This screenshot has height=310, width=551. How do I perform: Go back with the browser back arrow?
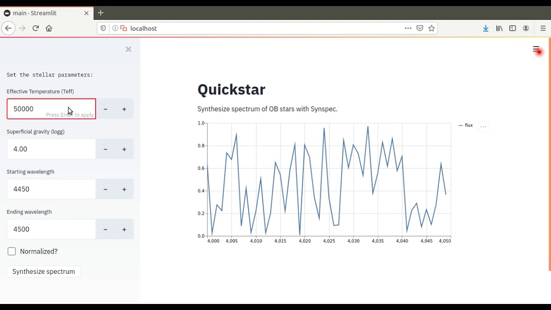8,28
